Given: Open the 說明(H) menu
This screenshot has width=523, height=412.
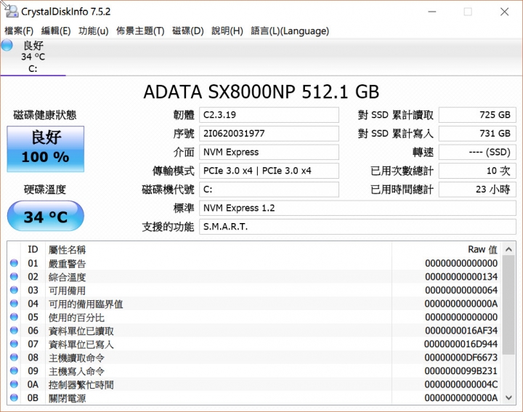Looking at the screenshot, I should [227, 31].
